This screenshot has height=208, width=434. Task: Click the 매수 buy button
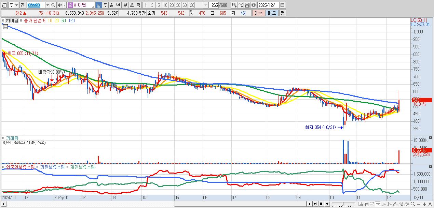(258, 13)
